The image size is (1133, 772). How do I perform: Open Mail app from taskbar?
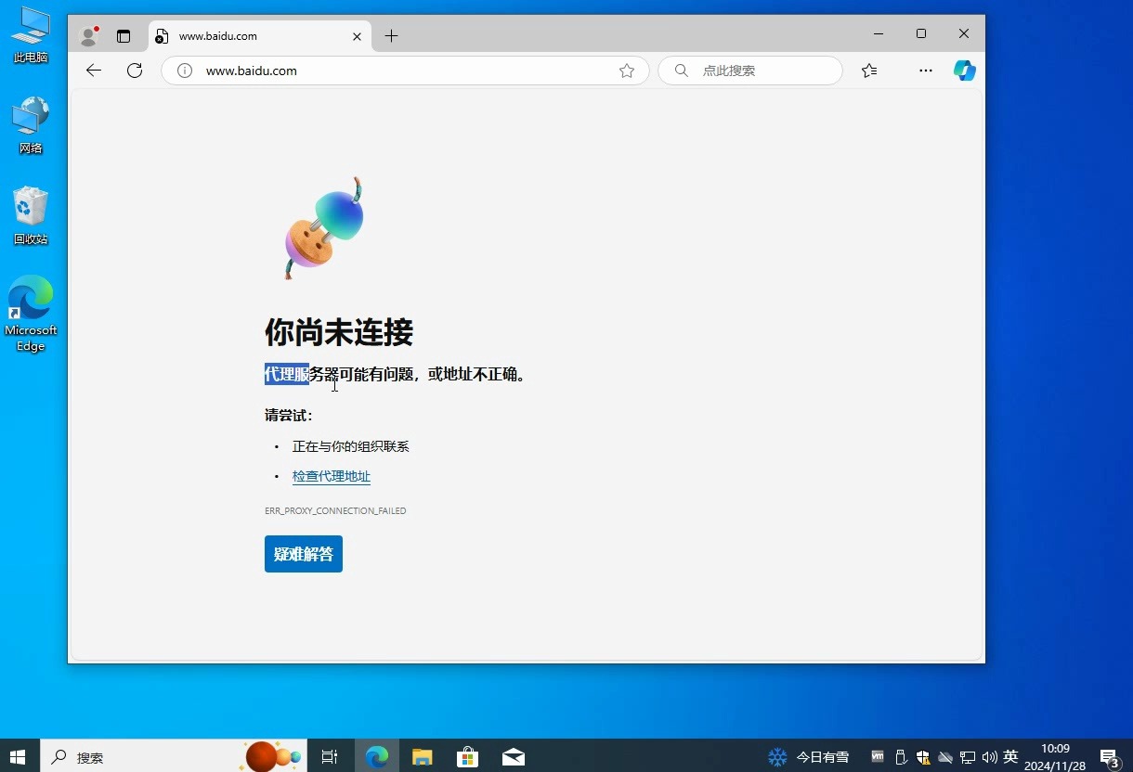[x=514, y=757]
